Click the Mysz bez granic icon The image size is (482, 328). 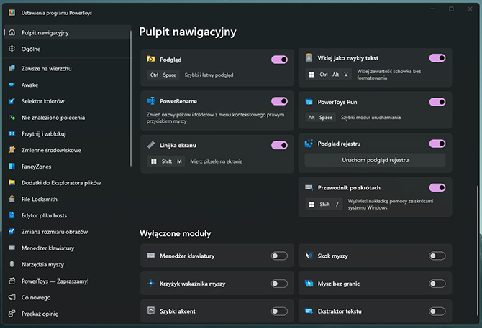click(309, 284)
